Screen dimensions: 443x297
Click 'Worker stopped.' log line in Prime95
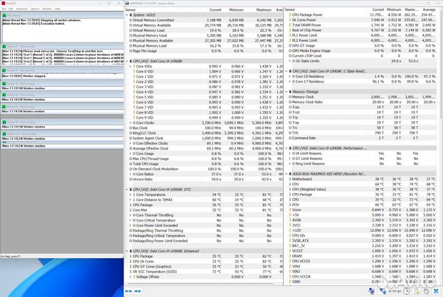click(x=24, y=76)
